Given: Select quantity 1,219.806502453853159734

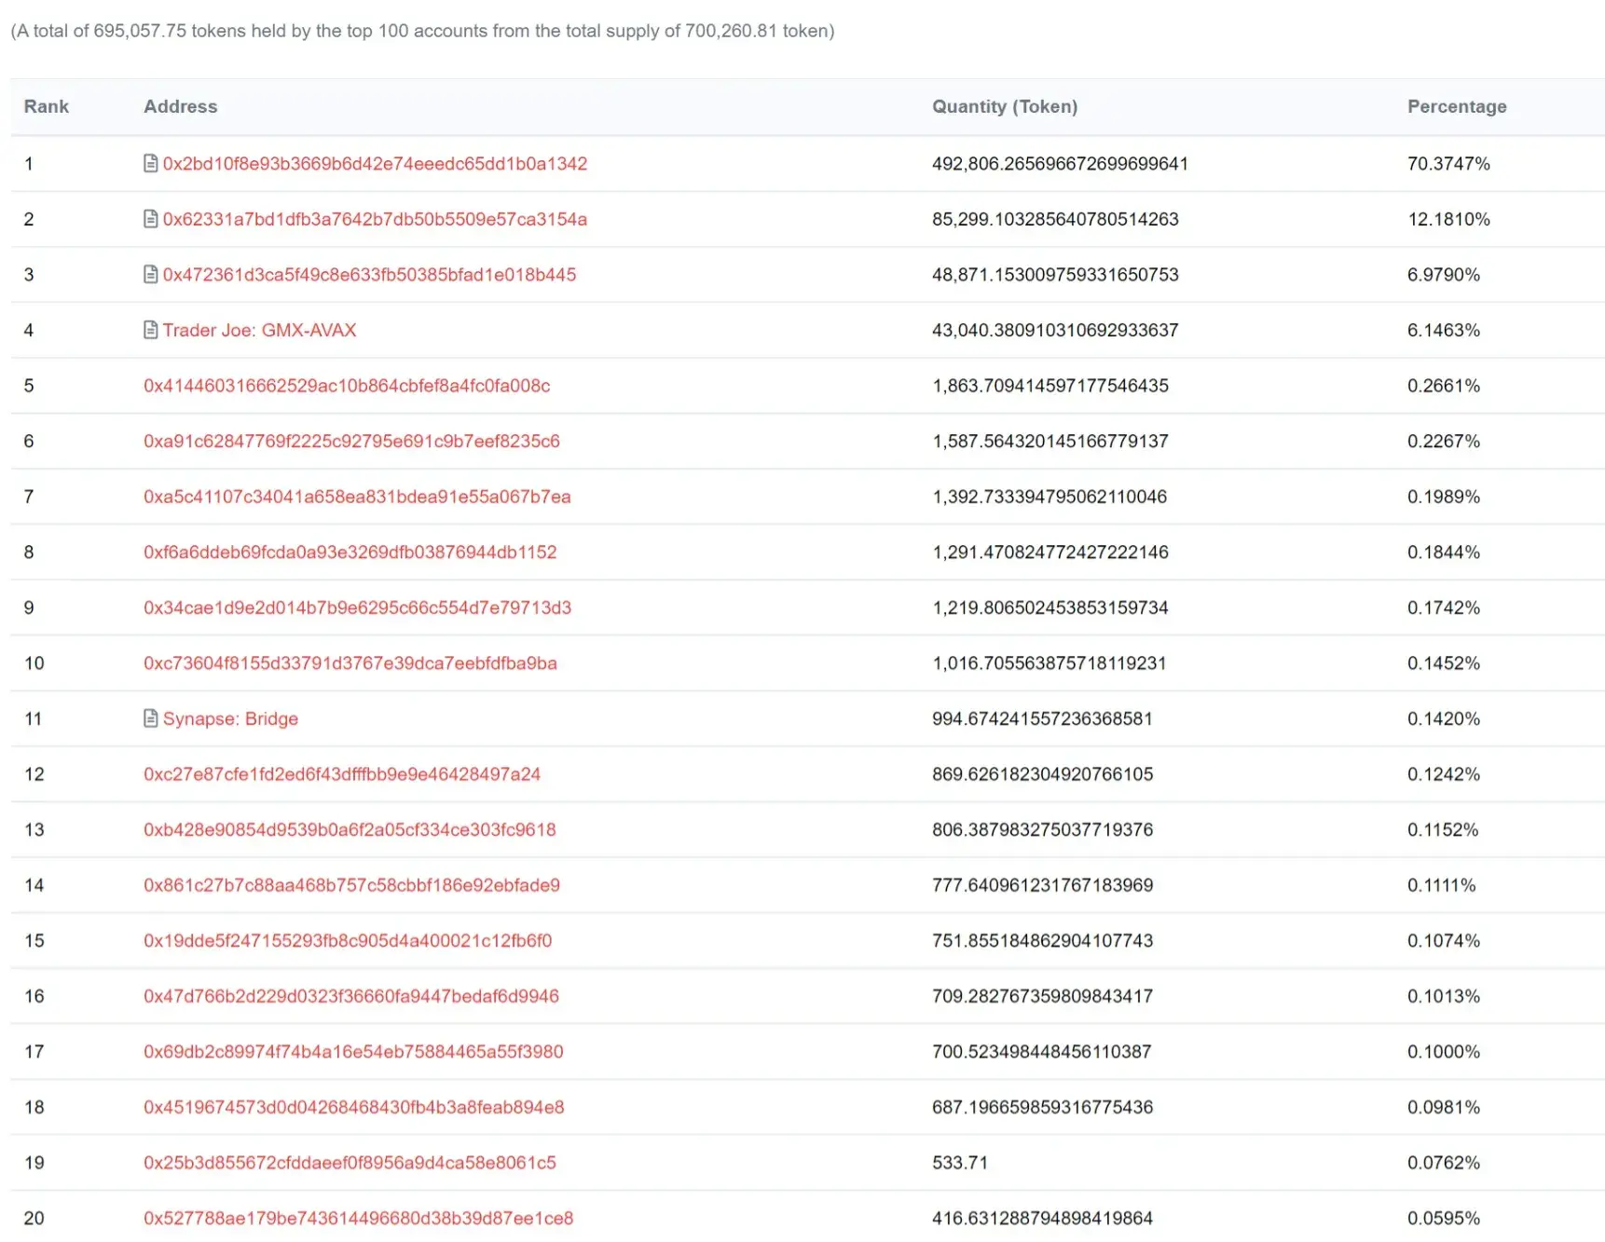Looking at the screenshot, I should [x=1050, y=607].
